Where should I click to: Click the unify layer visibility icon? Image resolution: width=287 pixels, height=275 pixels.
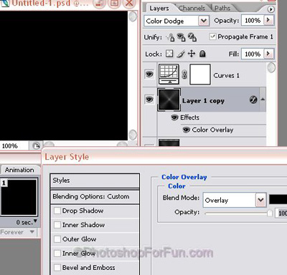coord(181,37)
